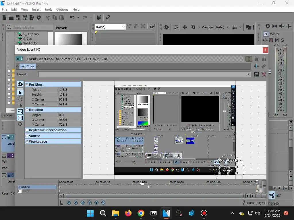Toggle Sync Cursor lock in keyframe controller
Viewport: 294px width, 220px height.
pyautogui.click(x=61, y=203)
